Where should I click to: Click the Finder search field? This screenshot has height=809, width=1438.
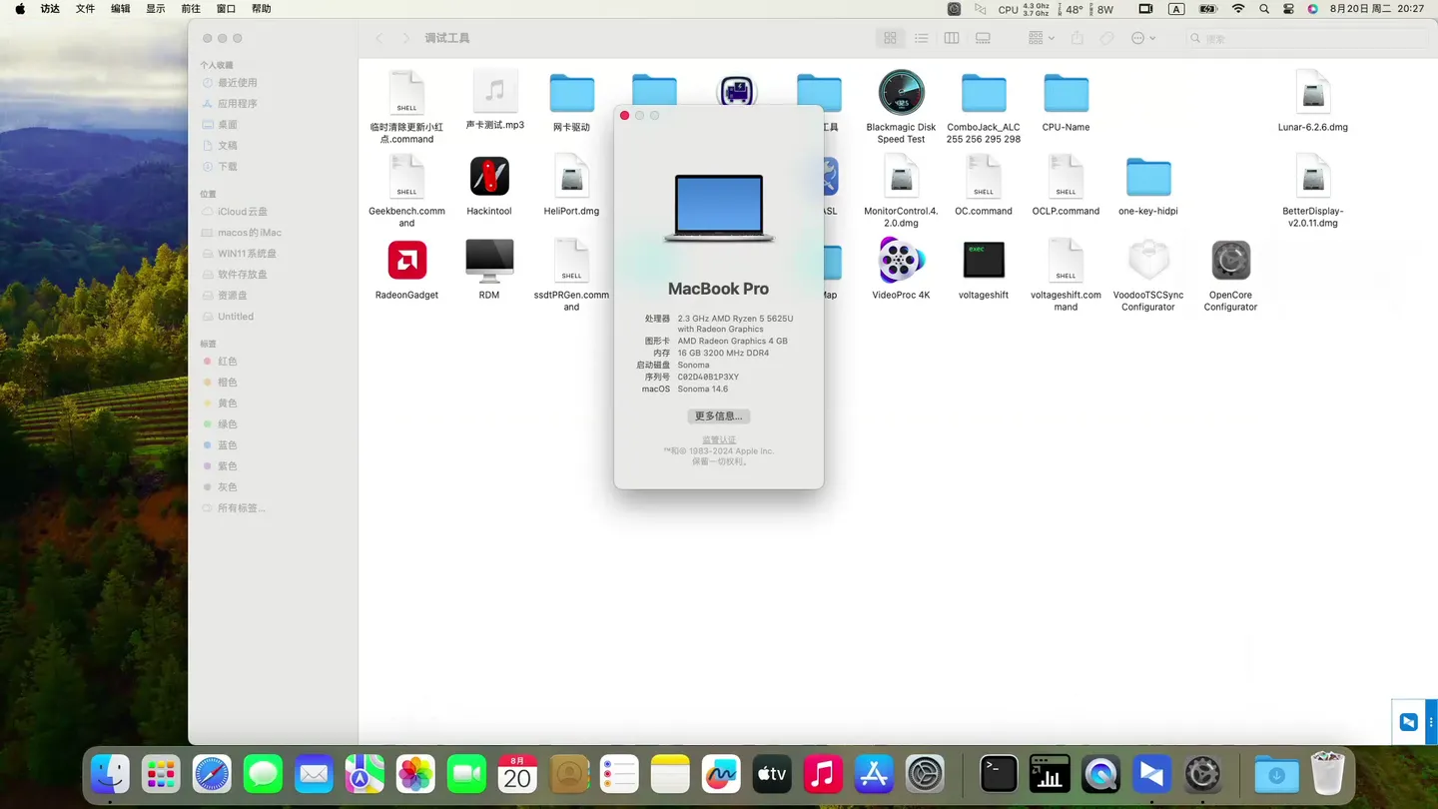tap(1308, 38)
